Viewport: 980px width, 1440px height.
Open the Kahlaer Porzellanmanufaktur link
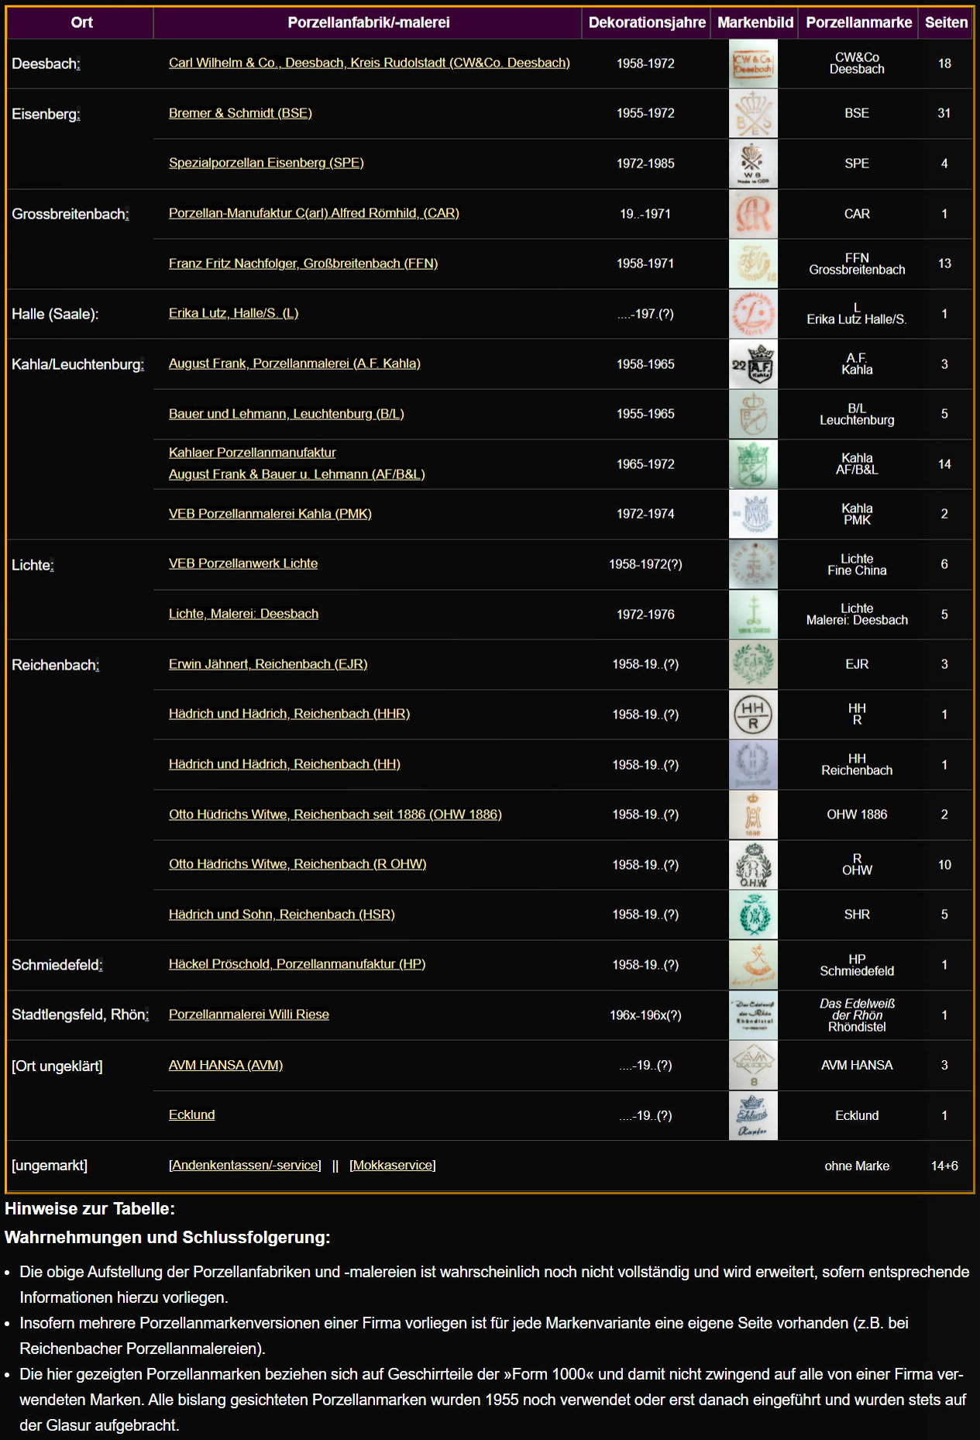click(x=253, y=453)
